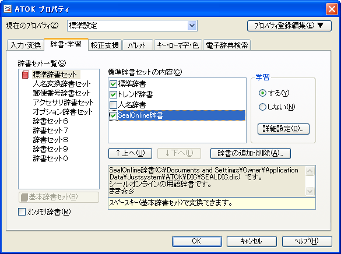Uncheck the SealOnline辞書 checkbox
The height and width of the screenshot is (254, 341).
113,115
